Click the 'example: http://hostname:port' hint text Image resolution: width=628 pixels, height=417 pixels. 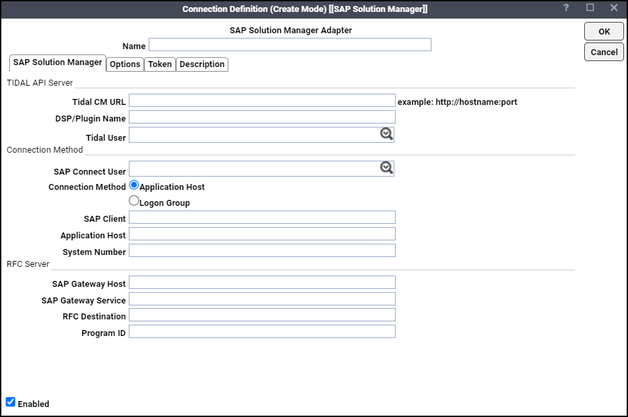(x=457, y=102)
